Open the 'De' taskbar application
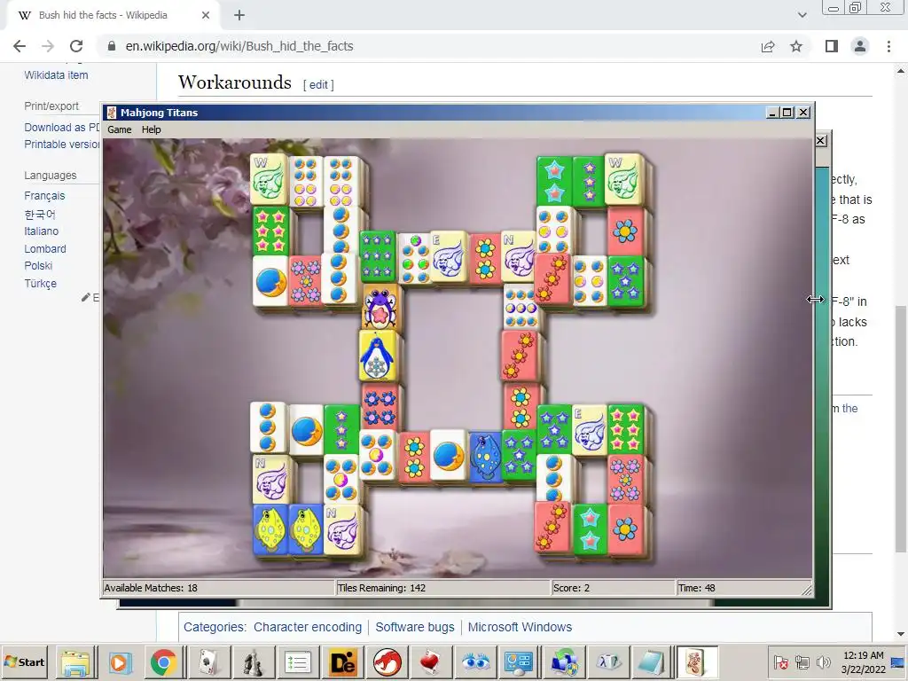 coord(342,662)
